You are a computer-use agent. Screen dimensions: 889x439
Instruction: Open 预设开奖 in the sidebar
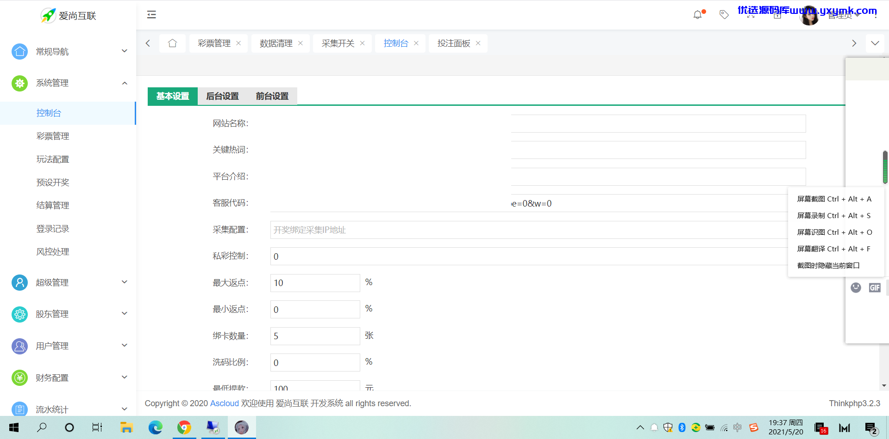(68, 183)
